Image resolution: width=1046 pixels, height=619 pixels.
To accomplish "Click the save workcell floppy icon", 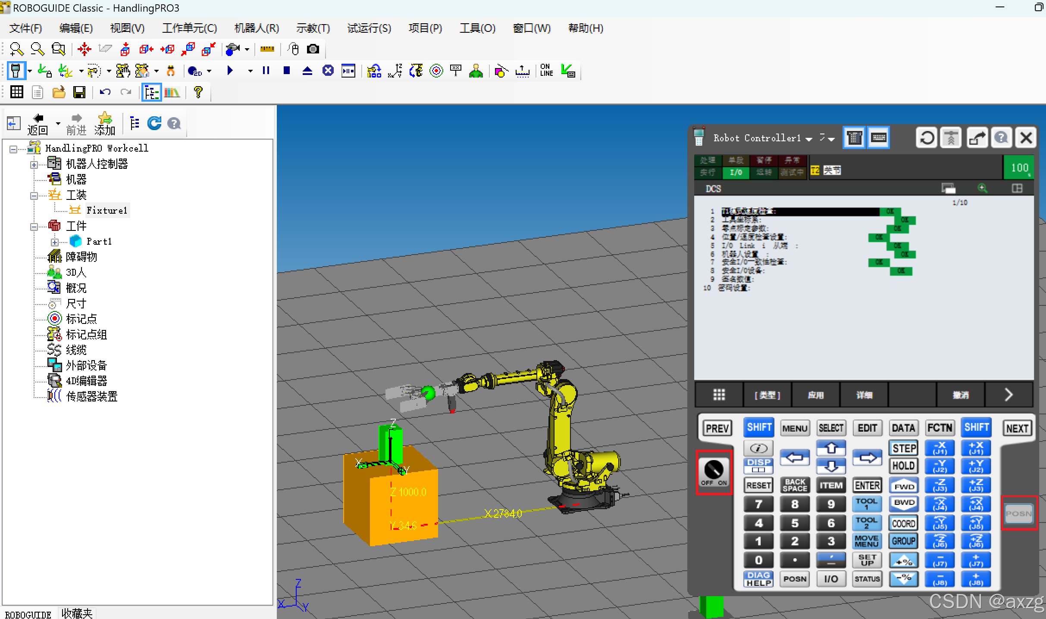I will pyautogui.click(x=79, y=92).
